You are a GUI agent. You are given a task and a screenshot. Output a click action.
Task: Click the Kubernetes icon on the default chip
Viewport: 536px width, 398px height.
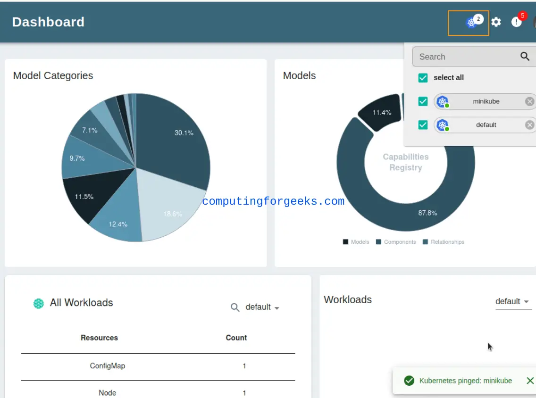coord(442,124)
